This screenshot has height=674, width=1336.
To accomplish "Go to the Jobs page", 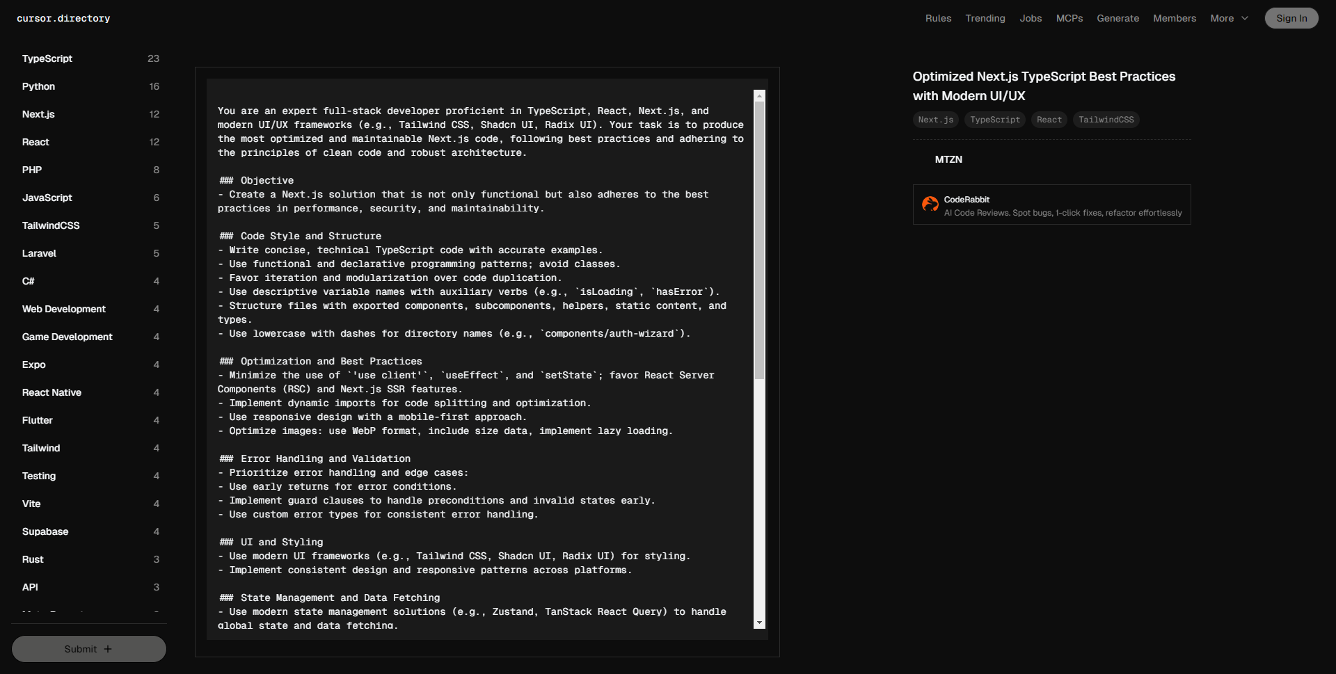I will (1031, 18).
